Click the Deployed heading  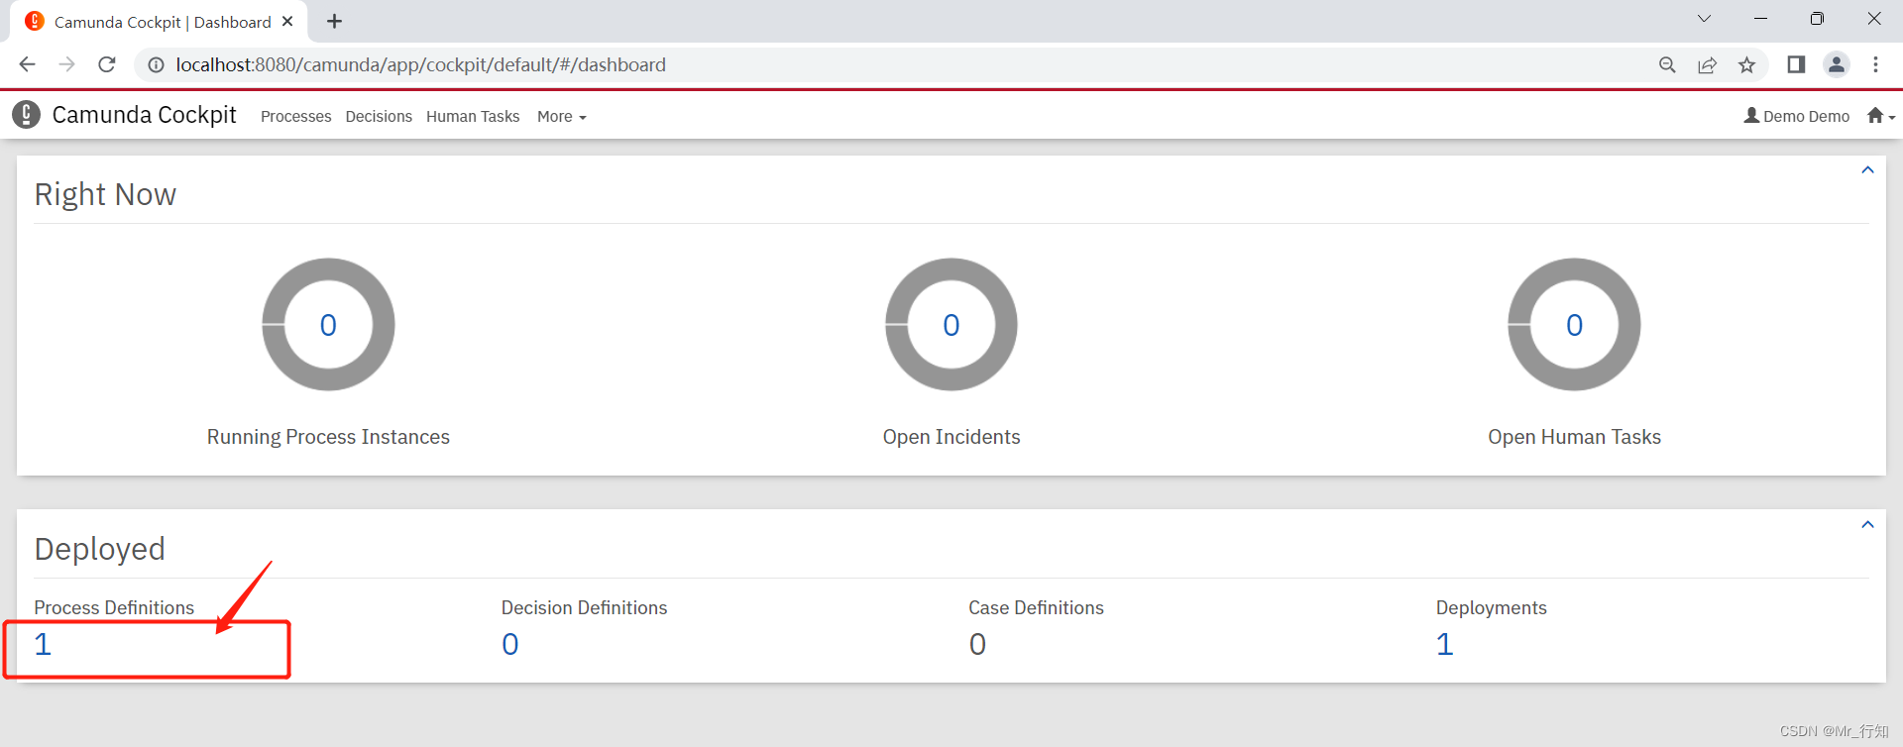coord(99,549)
